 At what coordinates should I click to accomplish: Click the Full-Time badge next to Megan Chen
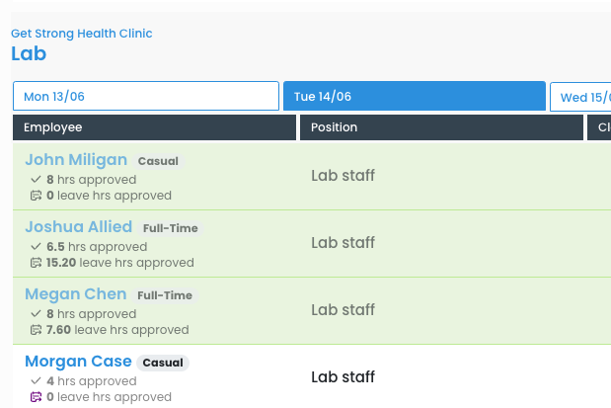click(164, 295)
